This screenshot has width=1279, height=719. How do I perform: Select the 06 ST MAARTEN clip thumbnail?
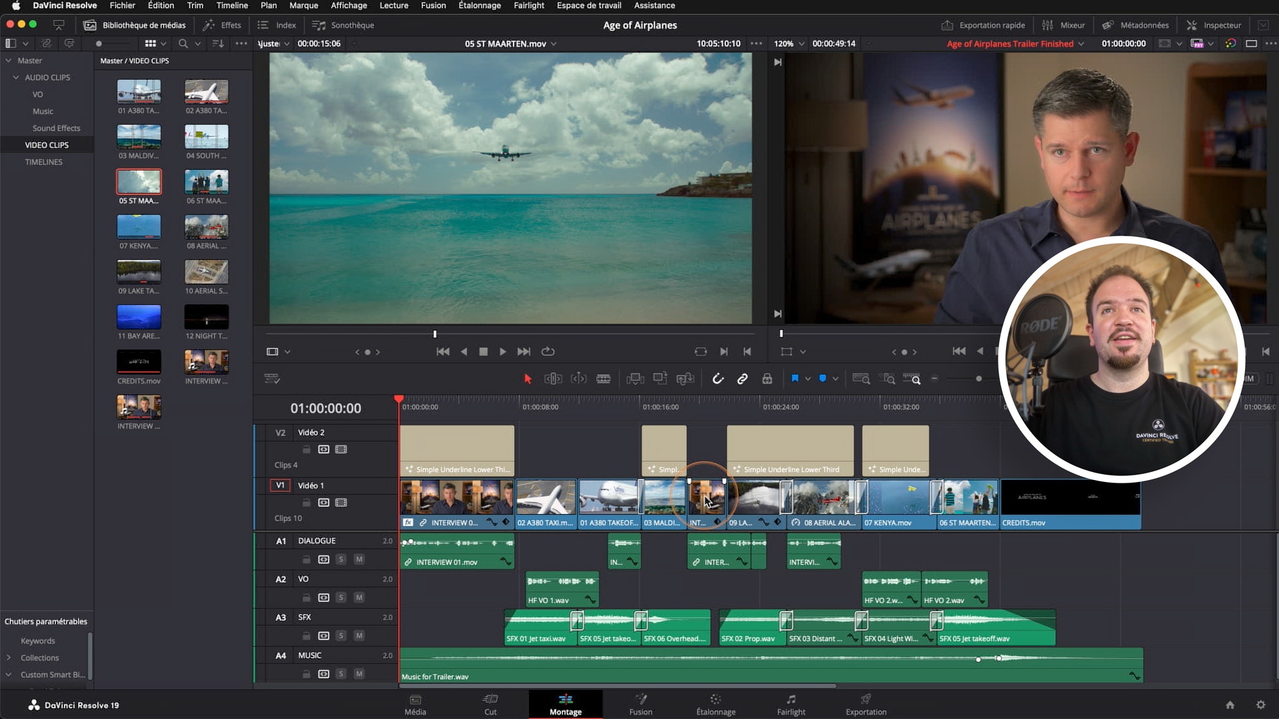[207, 182]
